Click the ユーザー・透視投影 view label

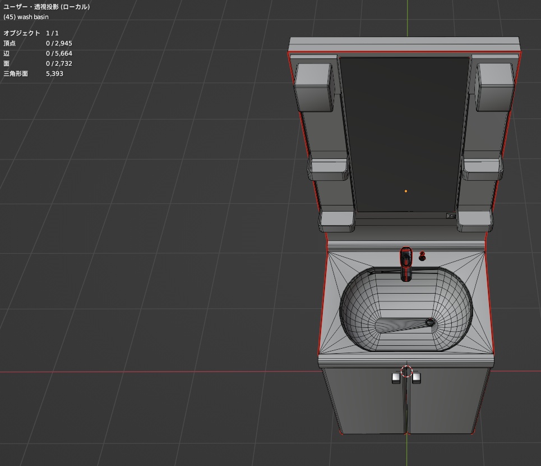click(x=47, y=7)
